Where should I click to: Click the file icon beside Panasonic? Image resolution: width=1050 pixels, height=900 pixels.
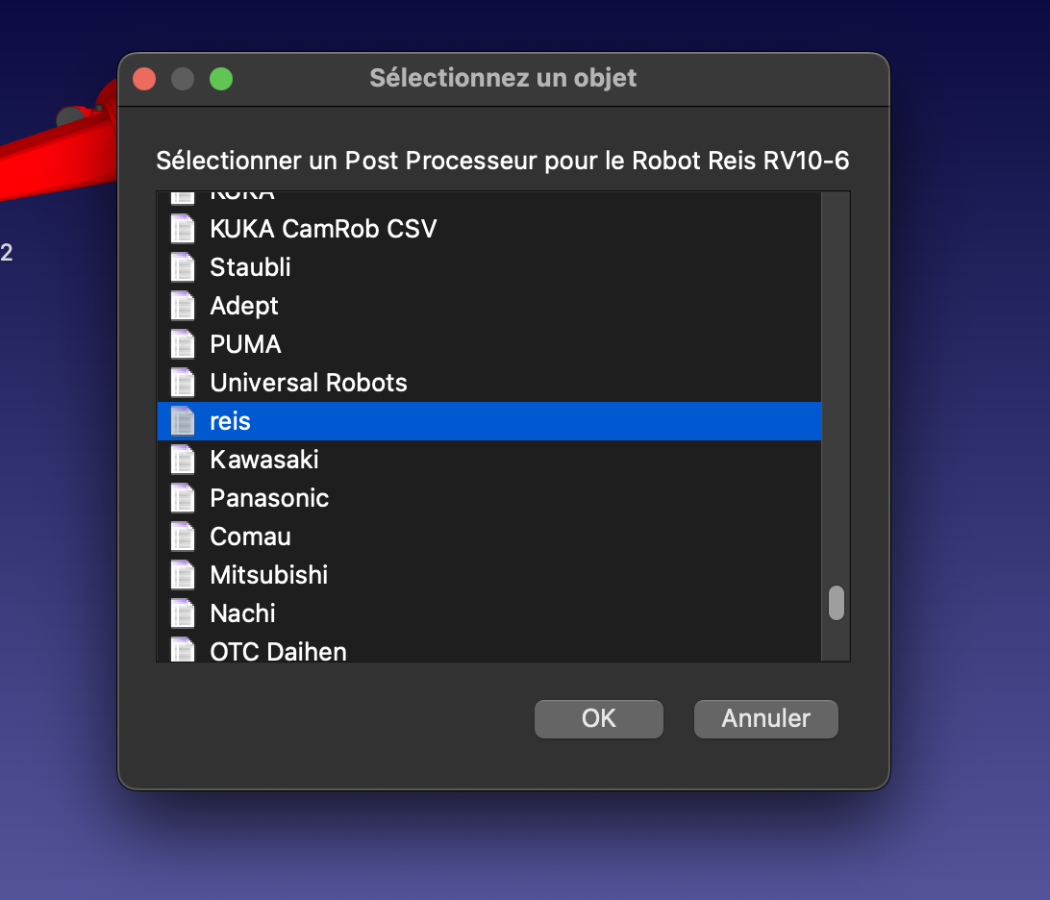(182, 498)
